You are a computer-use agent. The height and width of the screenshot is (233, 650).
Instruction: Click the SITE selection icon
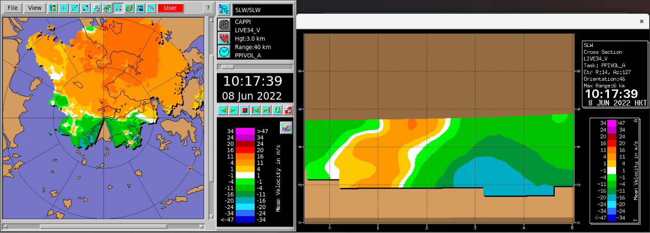point(224,9)
